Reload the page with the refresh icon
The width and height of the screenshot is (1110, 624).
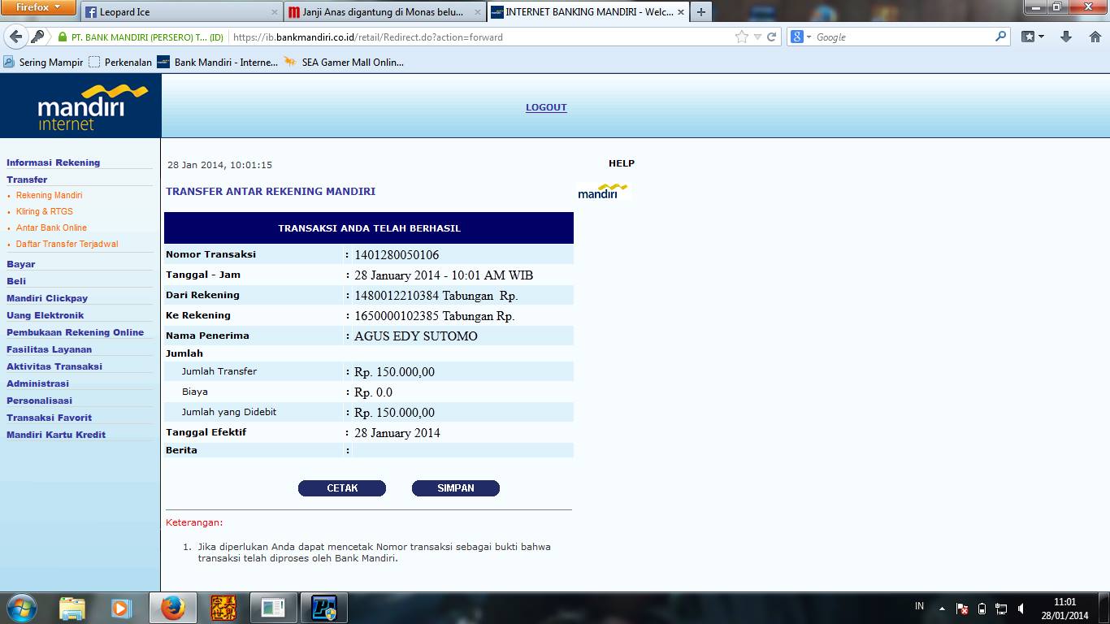click(772, 37)
